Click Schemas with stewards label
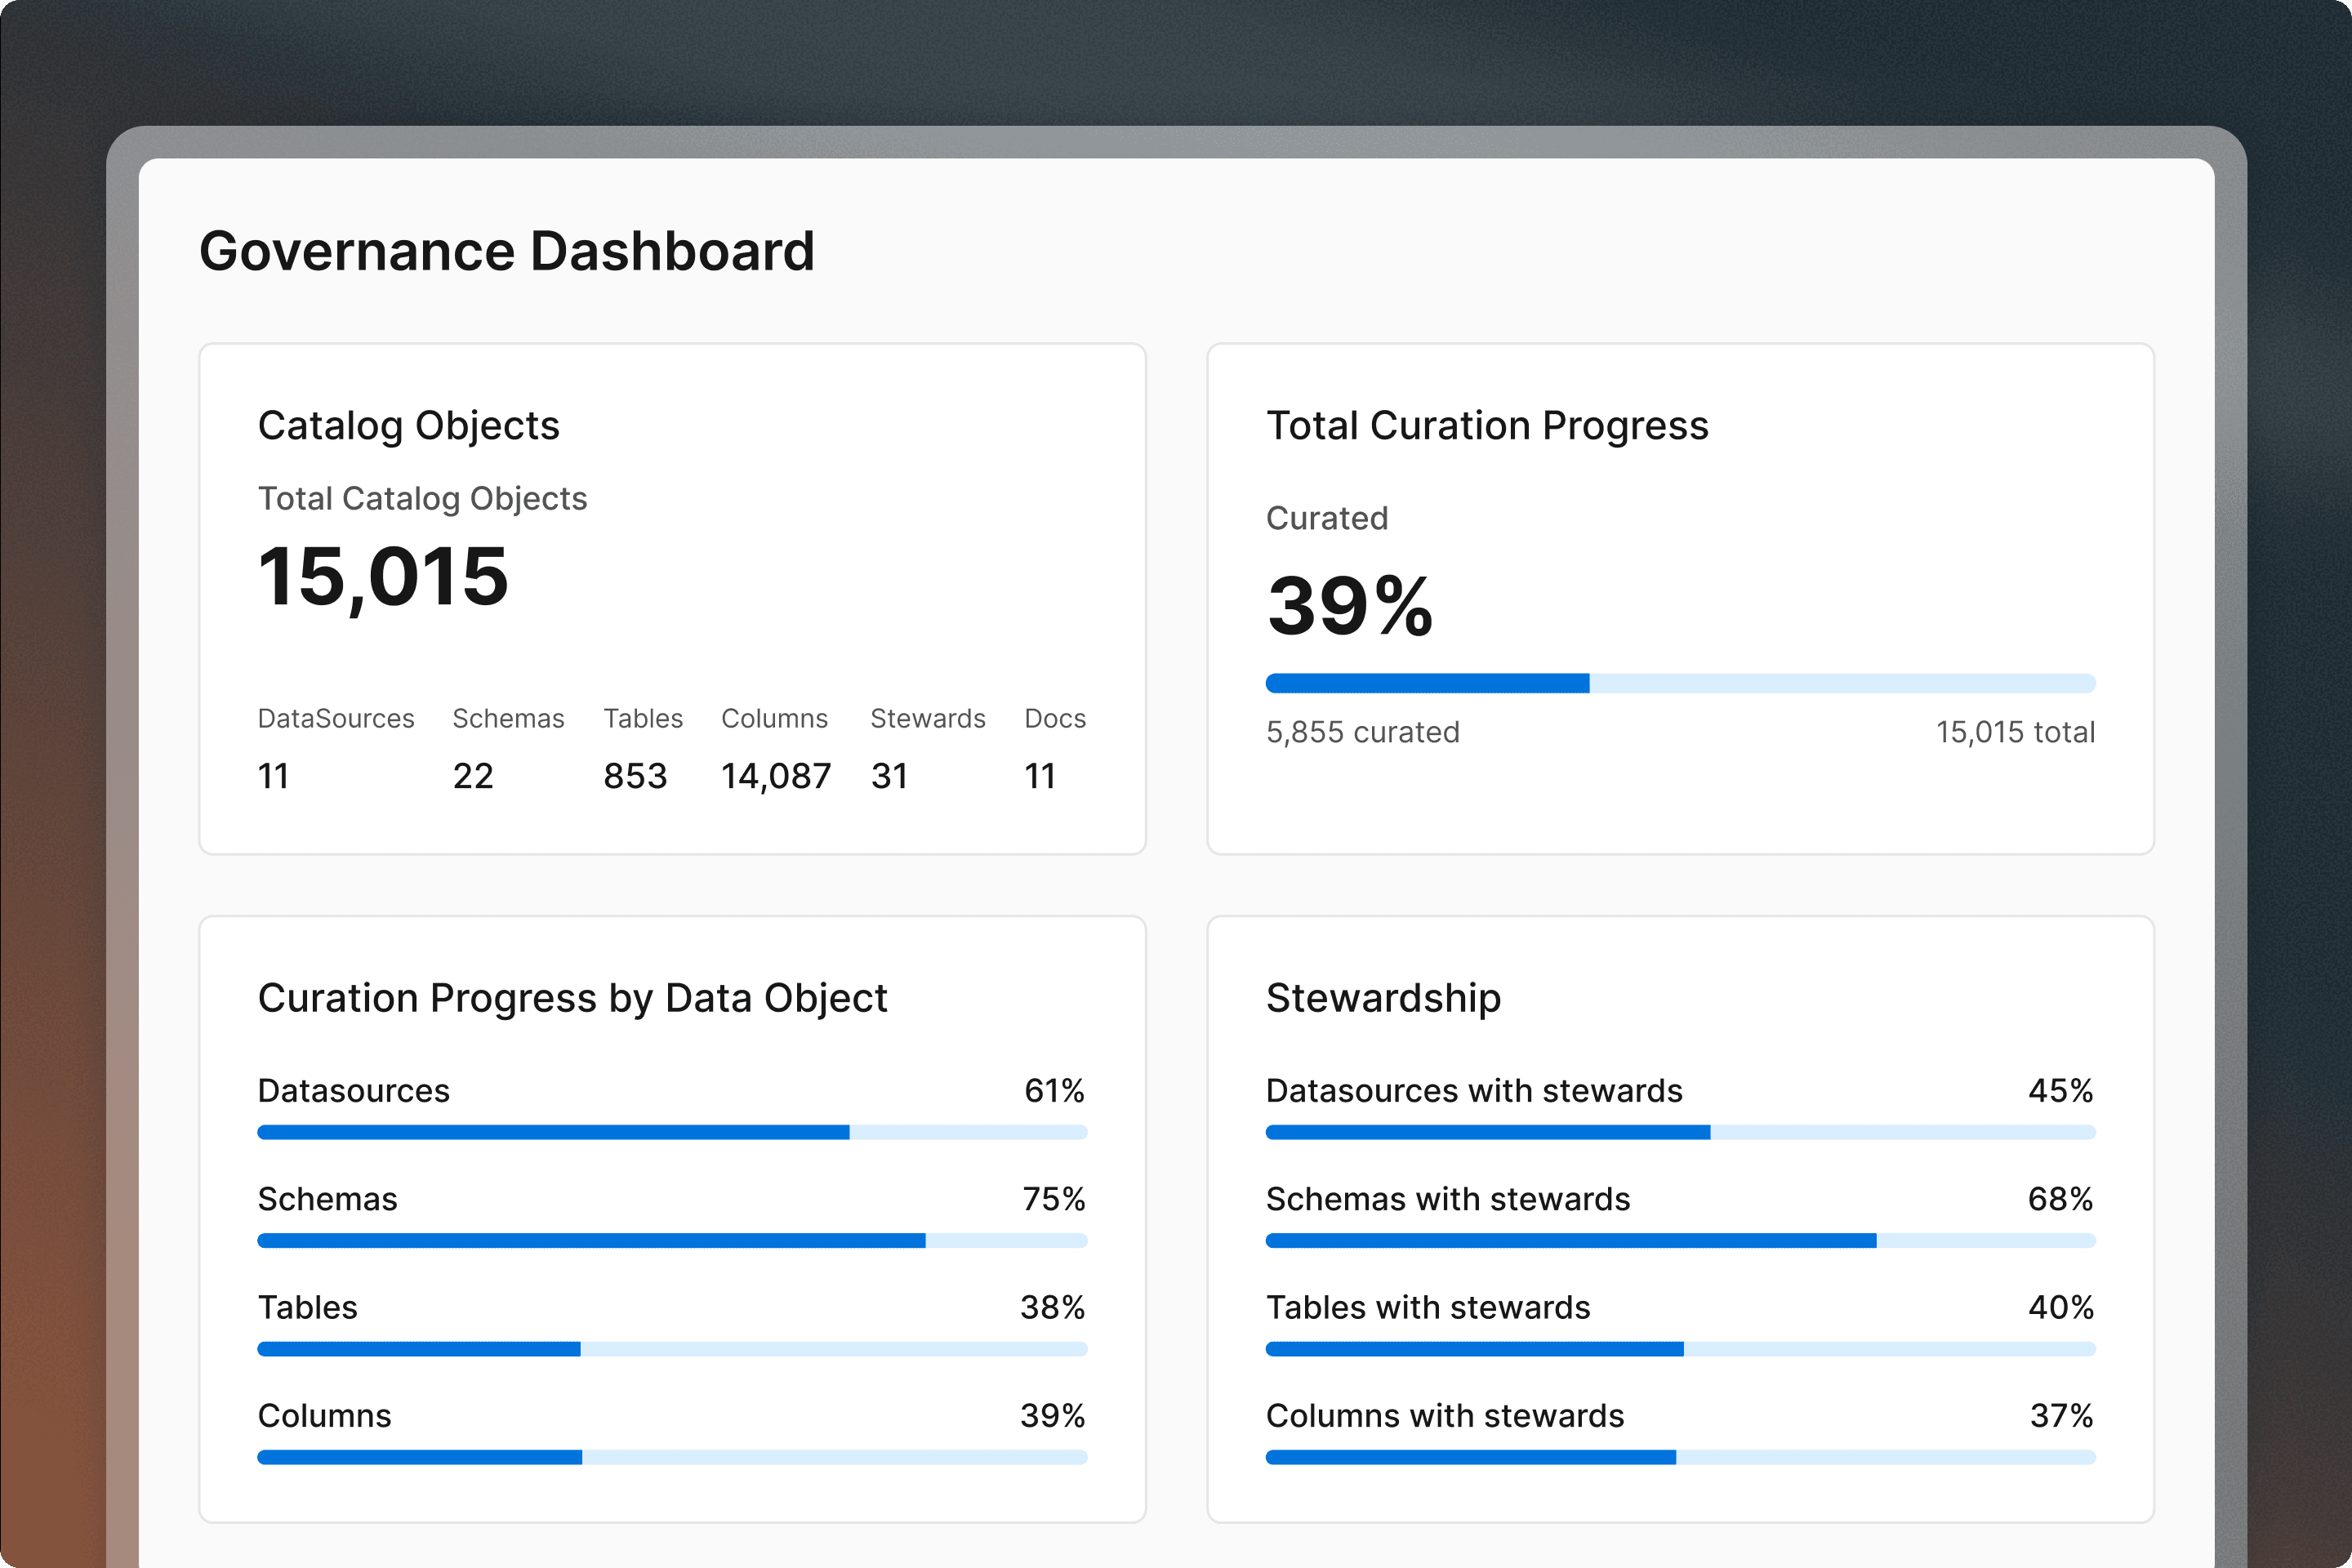Viewport: 2352px width, 1568px height. point(1448,1199)
